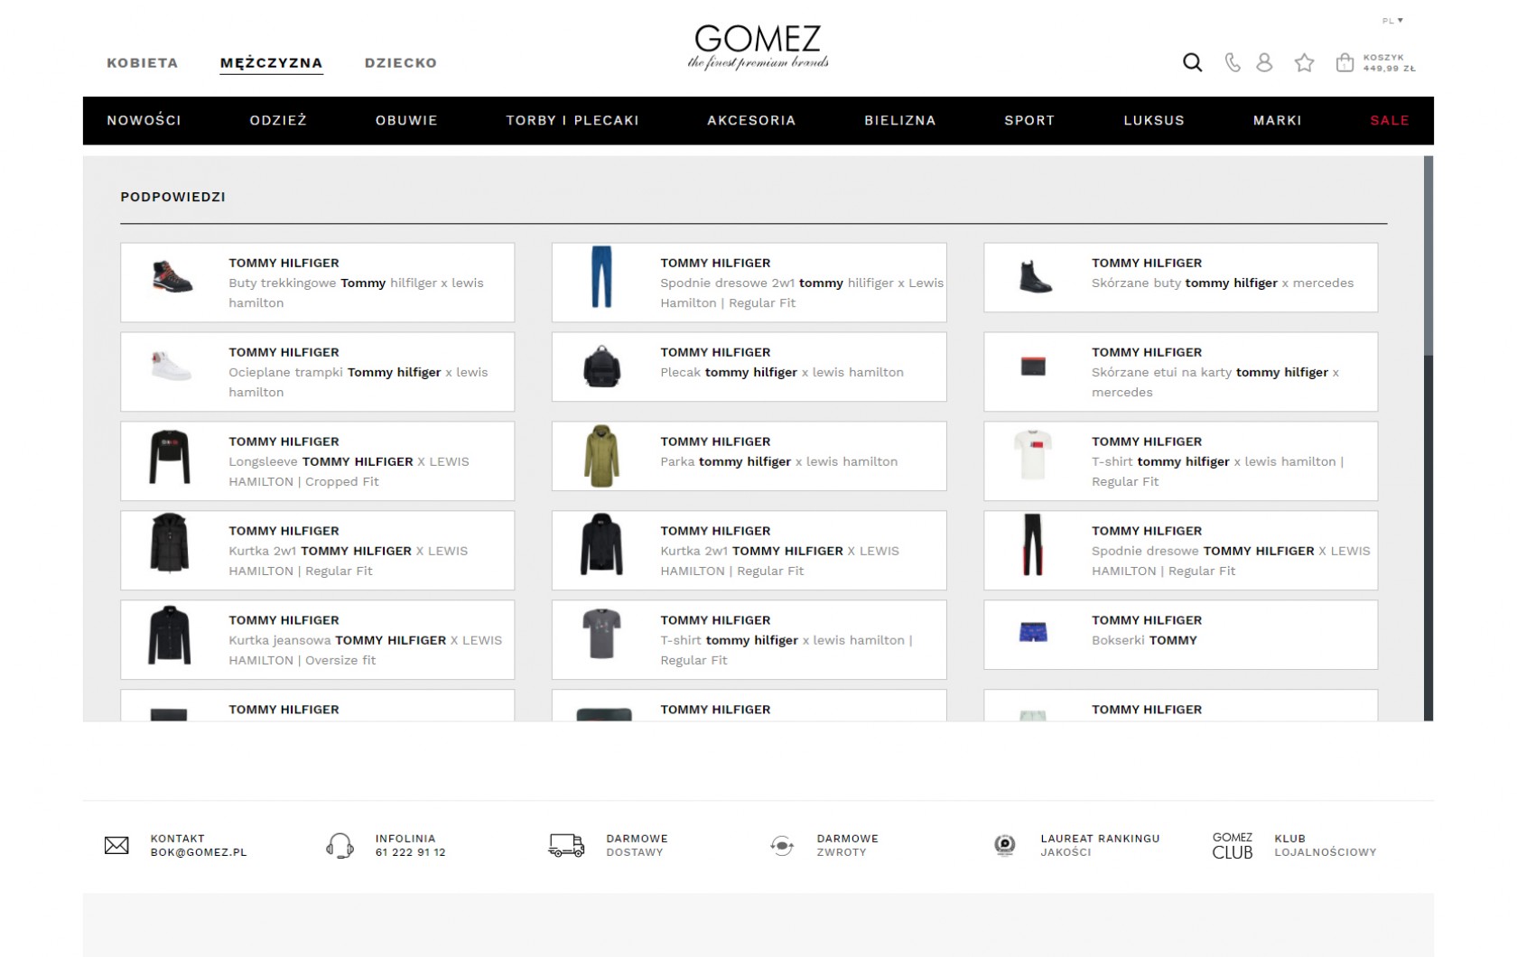
Task: Expand the PL language dropdown
Action: point(1392,21)
